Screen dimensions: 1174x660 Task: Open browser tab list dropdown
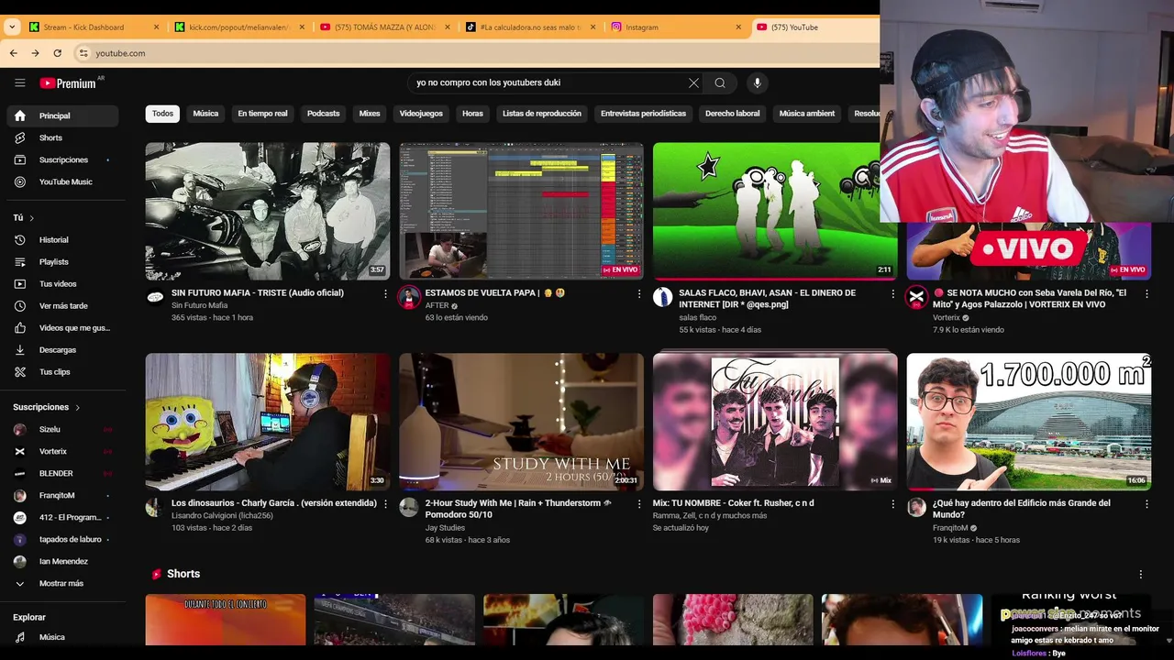(x=12, y=27)
